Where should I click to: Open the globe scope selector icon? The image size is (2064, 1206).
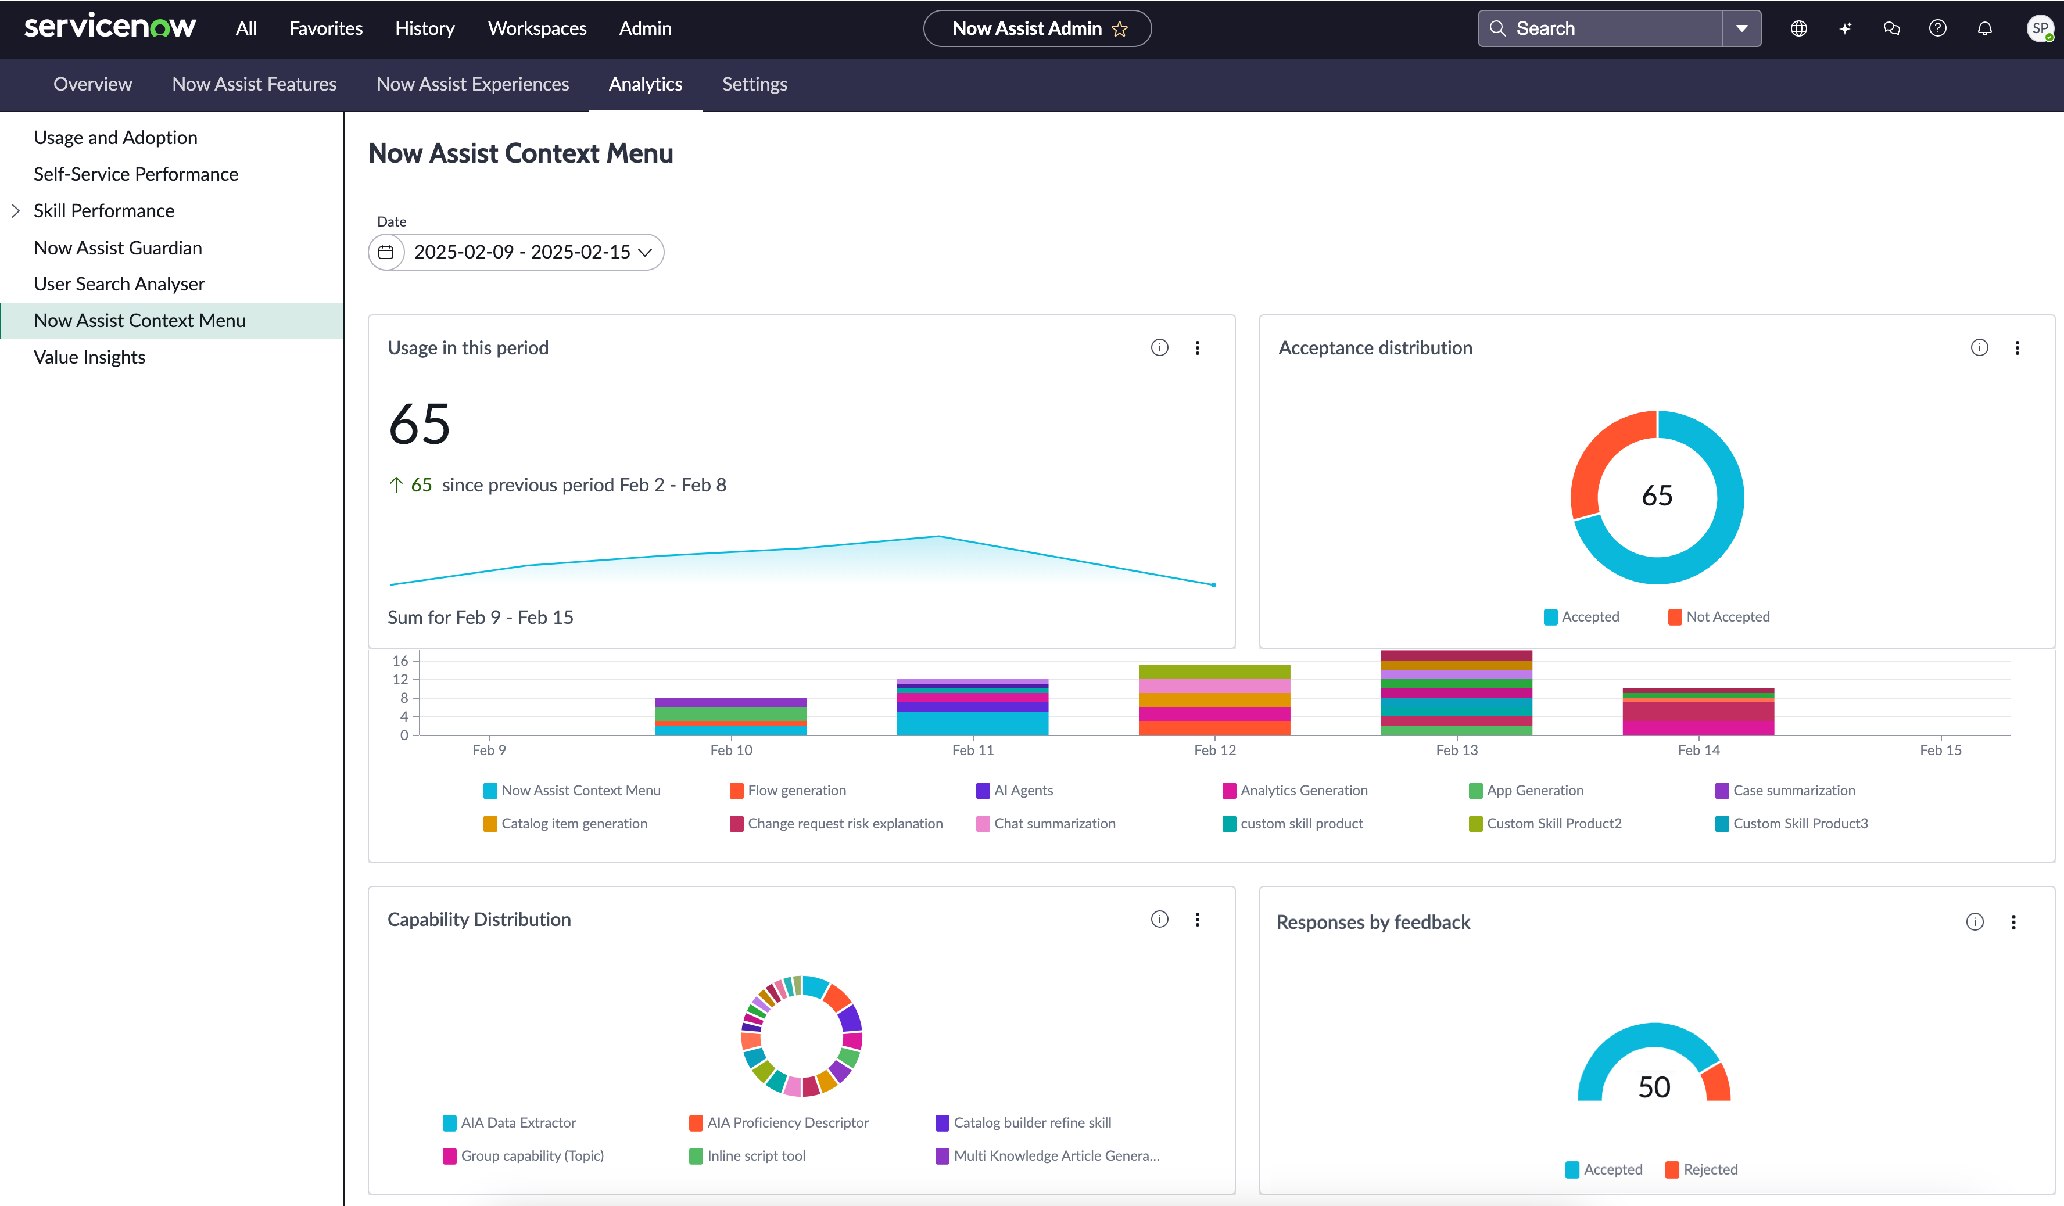[1798, 28]
